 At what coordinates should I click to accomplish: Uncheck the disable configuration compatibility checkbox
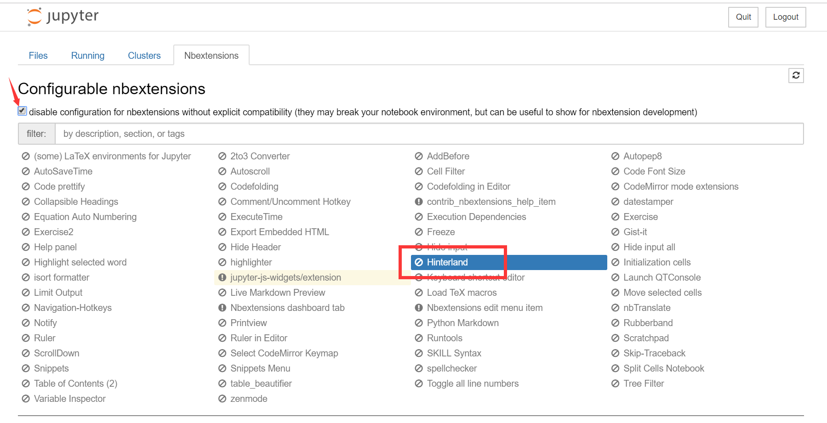coord(22,111)
